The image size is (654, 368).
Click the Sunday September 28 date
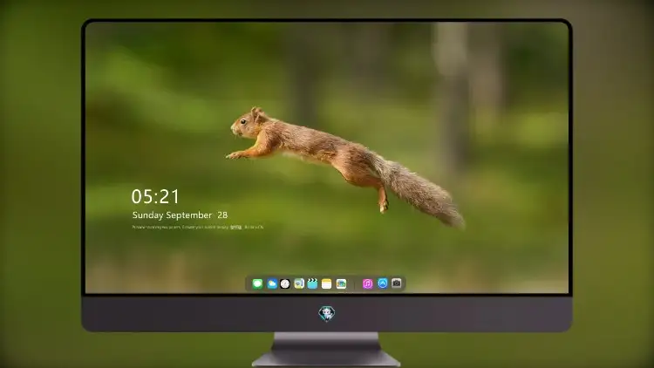pos(180,215)
